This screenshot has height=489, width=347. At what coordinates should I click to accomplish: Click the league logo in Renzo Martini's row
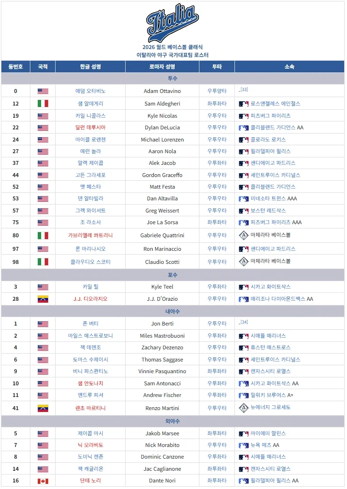[x=244, y=408]
